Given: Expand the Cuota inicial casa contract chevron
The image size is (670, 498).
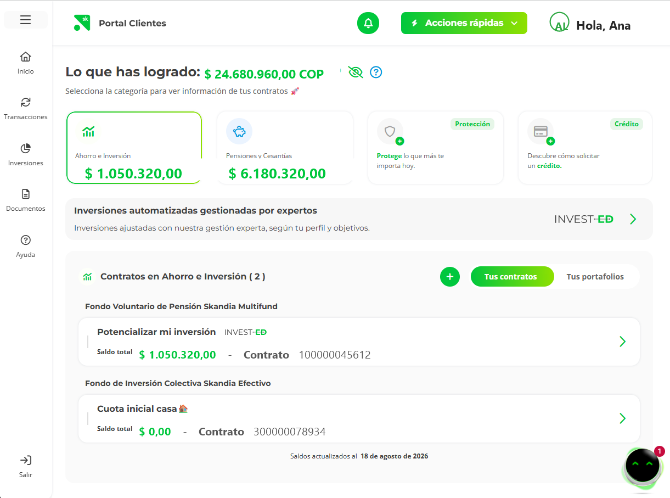Looking at the screenshot, I should tap(622, 418).
